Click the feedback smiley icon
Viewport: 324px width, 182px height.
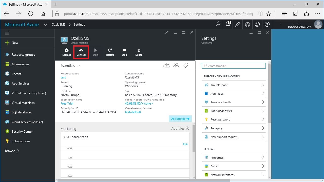[x=257, y=24]
